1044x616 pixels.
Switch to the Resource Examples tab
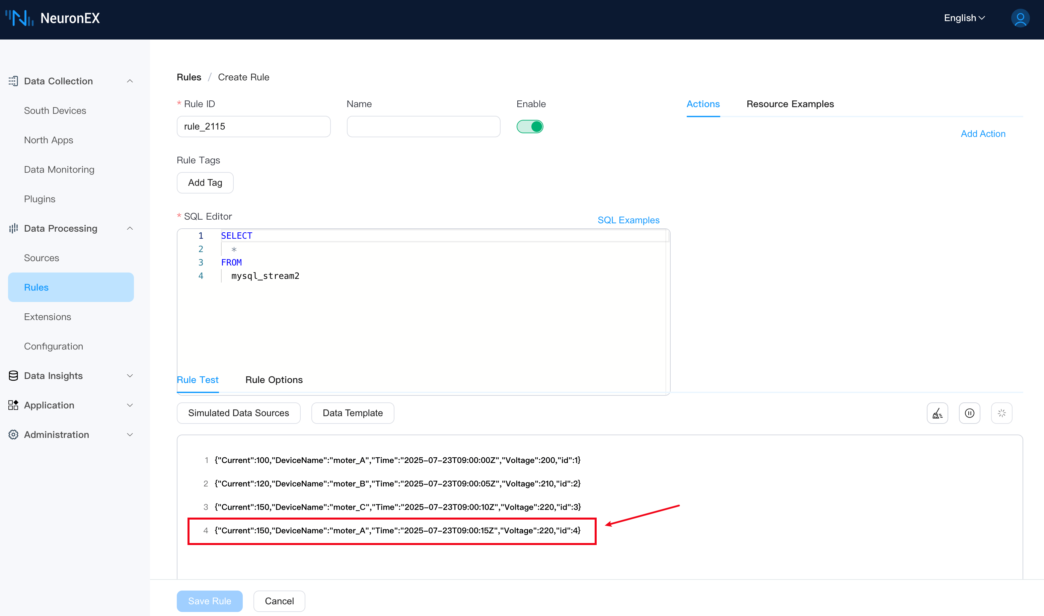[x=790, y=104]
